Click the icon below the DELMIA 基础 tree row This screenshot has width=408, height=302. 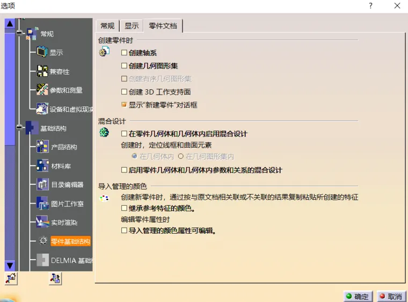pyautogui.click(x=55, y=278)
